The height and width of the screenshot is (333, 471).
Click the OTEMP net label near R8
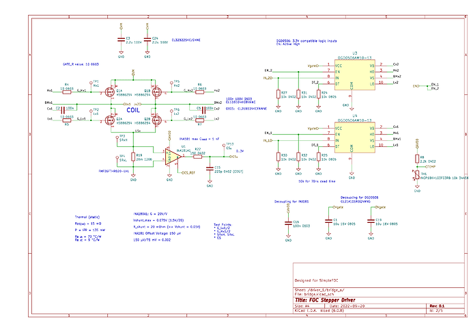point(431,167)
